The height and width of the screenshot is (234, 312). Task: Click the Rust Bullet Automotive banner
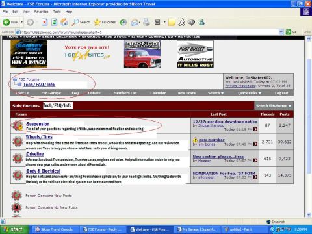(x=195, y=54)
